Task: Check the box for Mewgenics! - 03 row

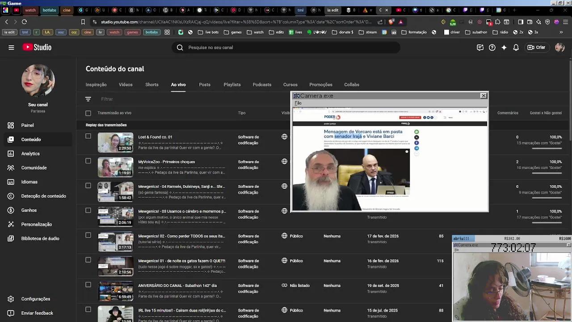Action: (88, 211)
